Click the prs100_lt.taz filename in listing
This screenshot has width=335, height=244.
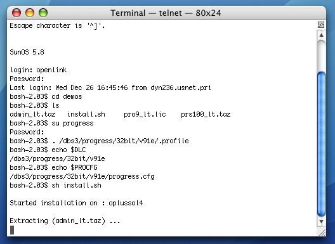coord(206,115)
